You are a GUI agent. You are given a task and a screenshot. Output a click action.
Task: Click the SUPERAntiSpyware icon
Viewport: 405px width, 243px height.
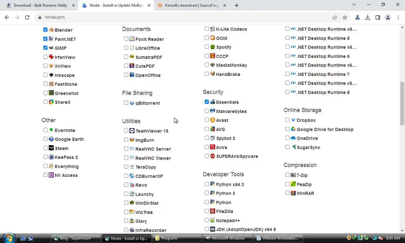tap(212, 156)
